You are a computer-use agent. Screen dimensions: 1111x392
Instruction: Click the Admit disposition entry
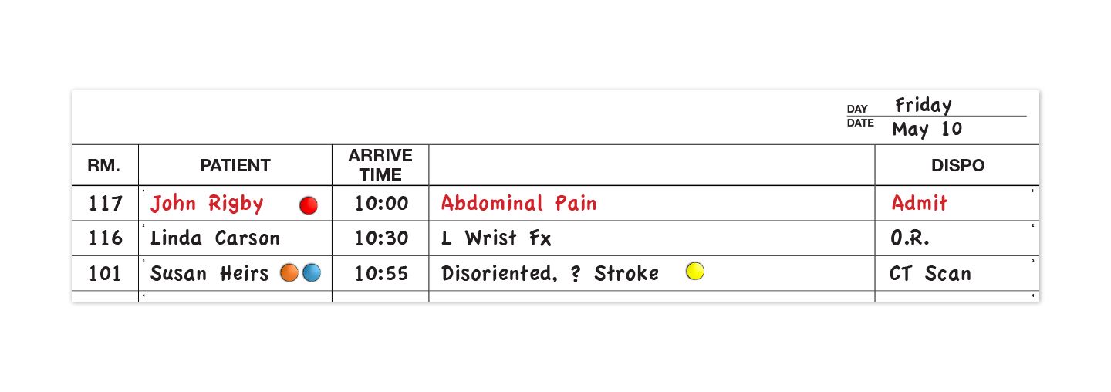(x=919, y=204)
